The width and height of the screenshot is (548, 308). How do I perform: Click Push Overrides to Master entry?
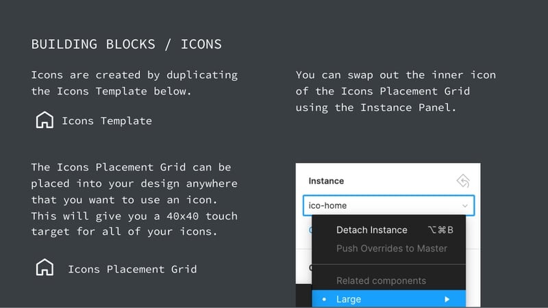click(x=391, y=248)
